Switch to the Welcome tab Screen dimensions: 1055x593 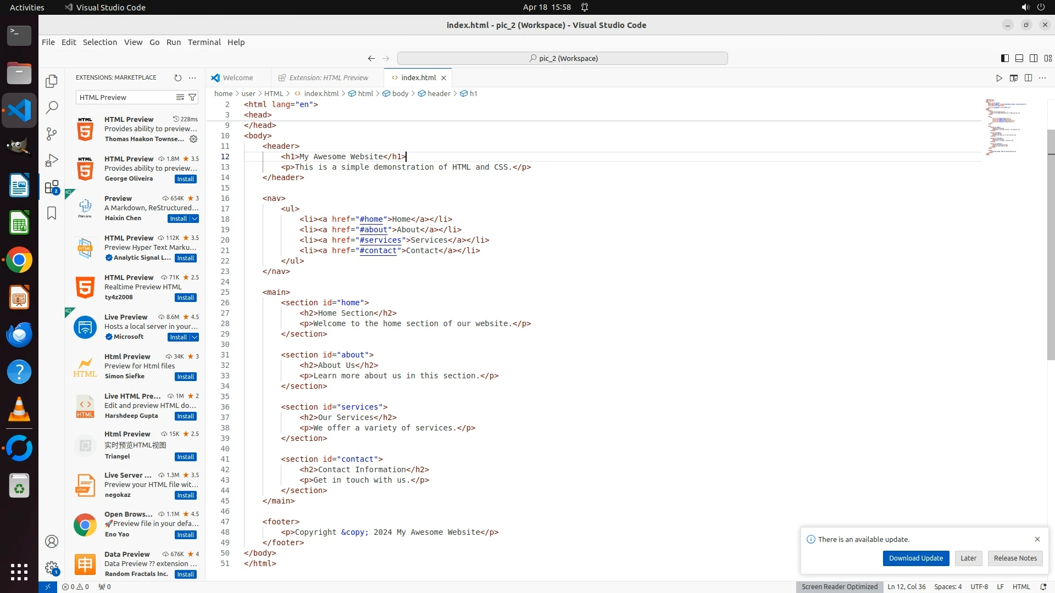237,78
